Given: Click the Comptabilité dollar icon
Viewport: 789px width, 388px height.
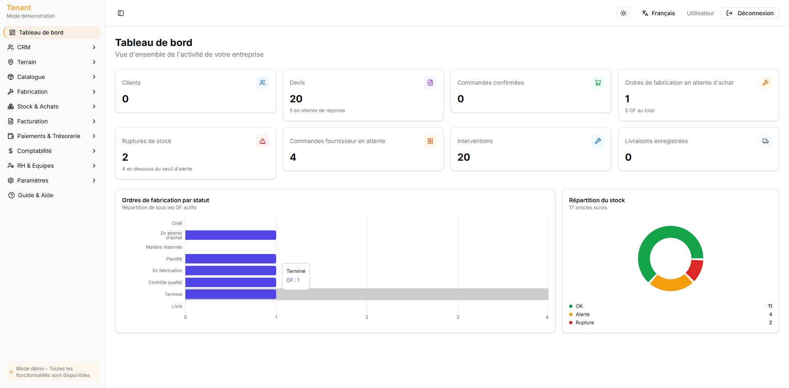Looking at the screenshot, I should [x=11, y=151].
